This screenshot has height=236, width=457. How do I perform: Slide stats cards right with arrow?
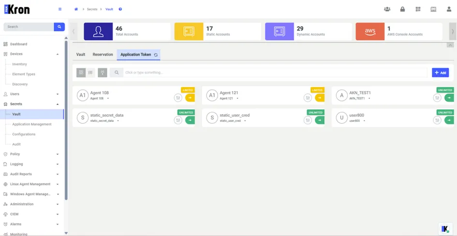coord(453,31)
